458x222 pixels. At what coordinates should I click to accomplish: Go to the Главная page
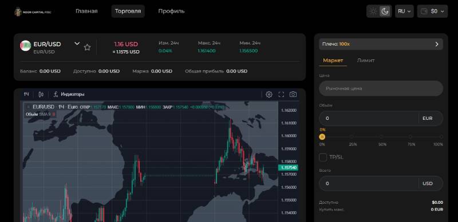[x=86, y=11]
